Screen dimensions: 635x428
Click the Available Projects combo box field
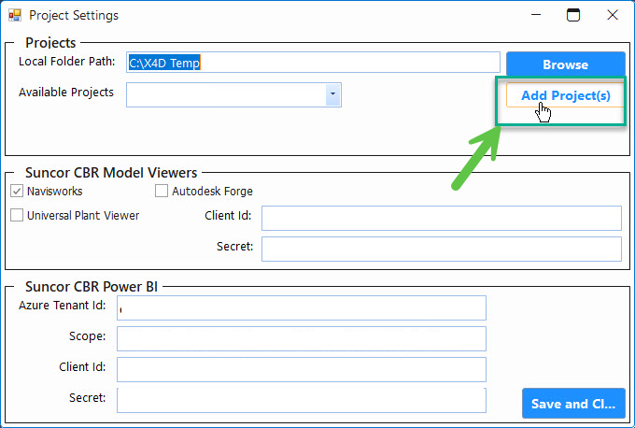[x=225, y=93]
